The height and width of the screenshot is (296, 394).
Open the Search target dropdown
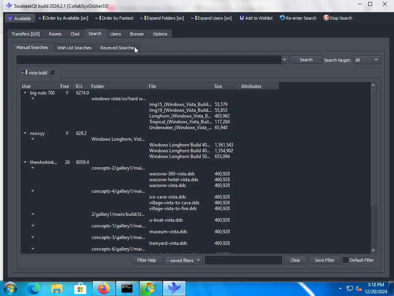(x=366, y=60)
